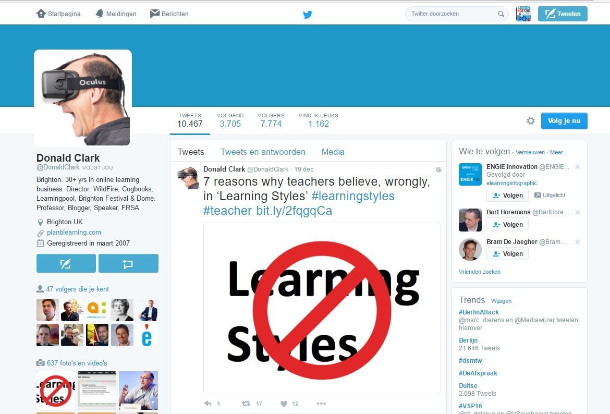
Task: Dismiss the ENGIE Innovation suggestion
Action: click(577, 167)
